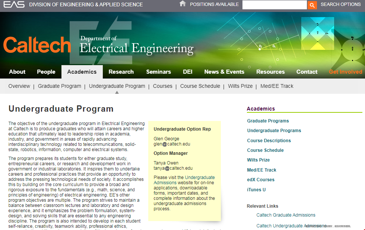Click glen@caltech.edu email text

coord(172,144)
